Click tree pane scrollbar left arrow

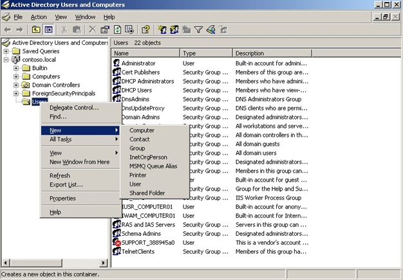pos(6,263)
